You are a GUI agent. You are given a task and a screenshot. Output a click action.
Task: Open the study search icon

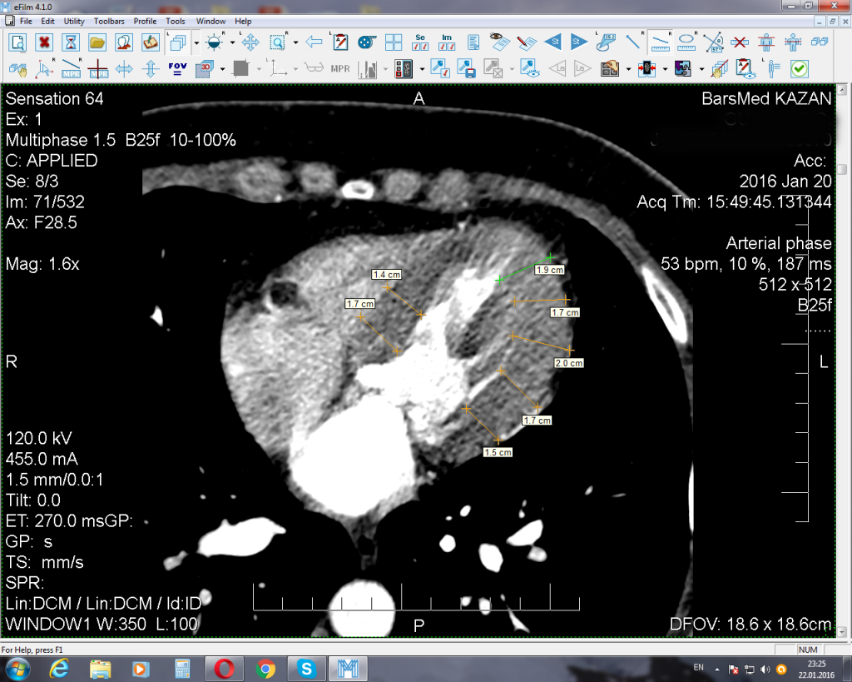click(x=18, y=42)
